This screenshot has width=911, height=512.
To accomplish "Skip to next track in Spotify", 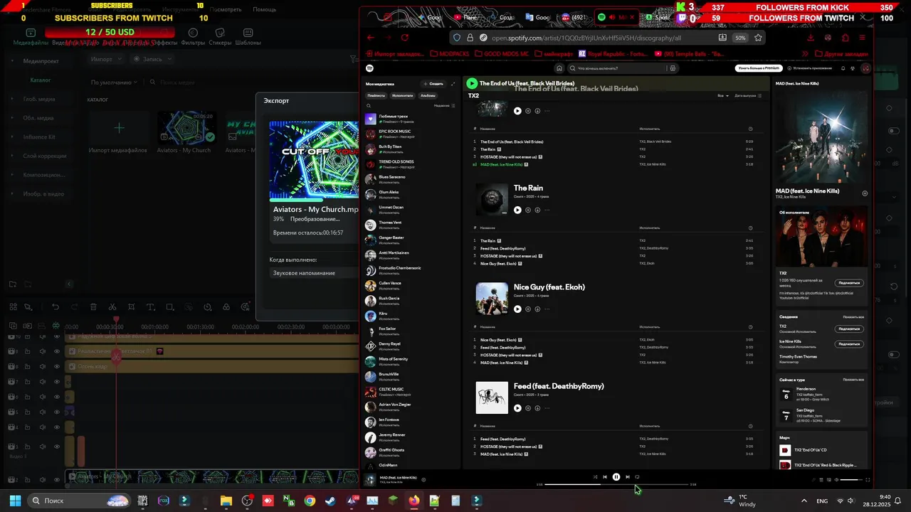I will click(627, 477).
